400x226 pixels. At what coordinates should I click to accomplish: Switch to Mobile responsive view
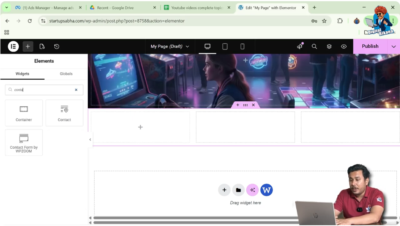coord(242,46)
